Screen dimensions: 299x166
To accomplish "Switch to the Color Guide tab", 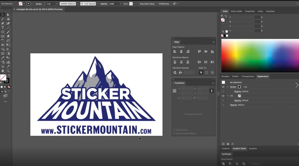I will (x=236, y=11).
